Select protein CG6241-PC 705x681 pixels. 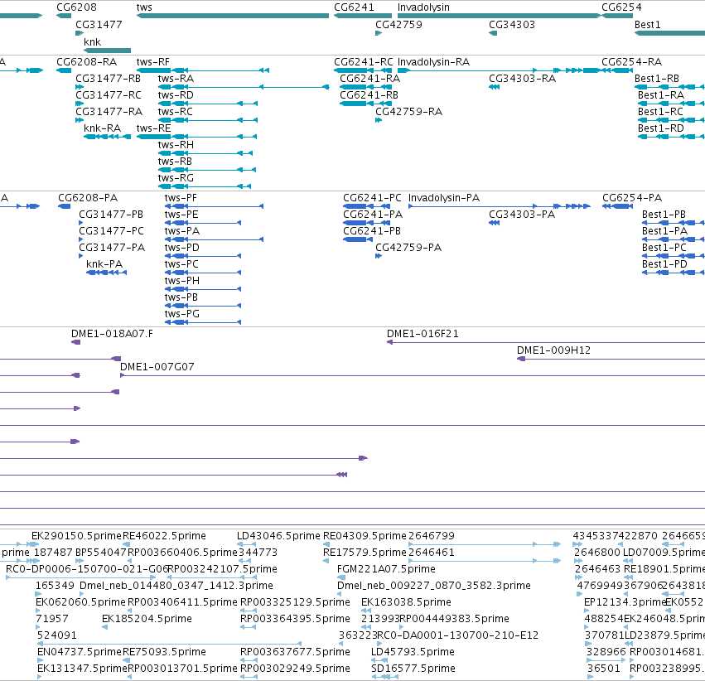[x=366, y=206]
